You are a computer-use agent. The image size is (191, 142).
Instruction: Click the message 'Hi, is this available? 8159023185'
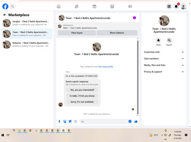81,76
